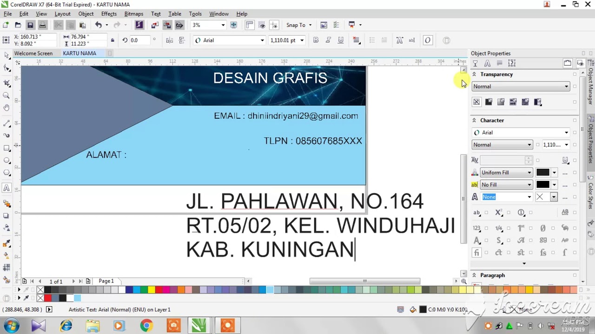595x334 pixels.
Task: Click the Mirror horizontally icon
Action: tap(170, 40)
